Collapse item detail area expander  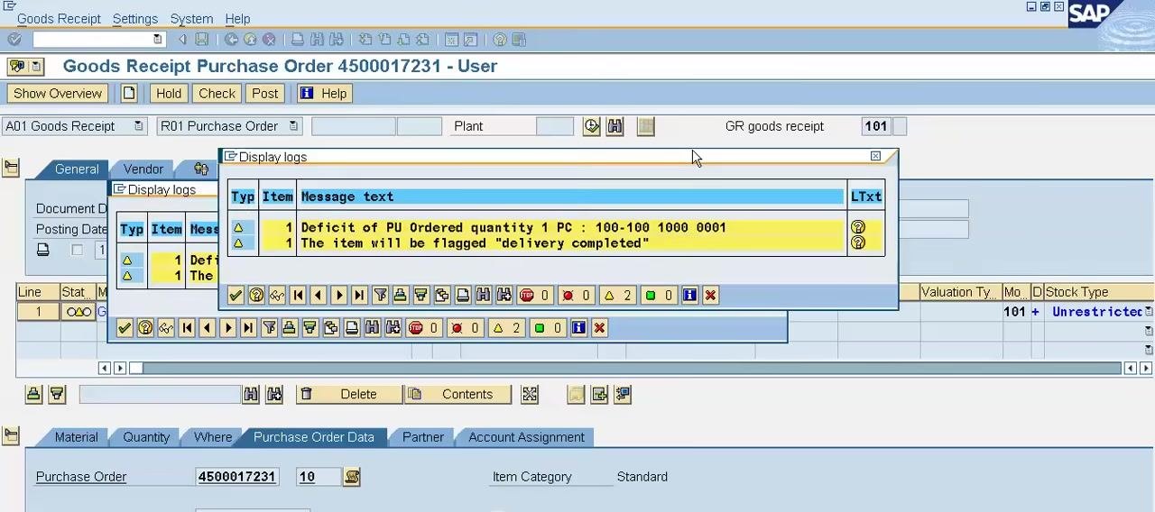point(11,436)
